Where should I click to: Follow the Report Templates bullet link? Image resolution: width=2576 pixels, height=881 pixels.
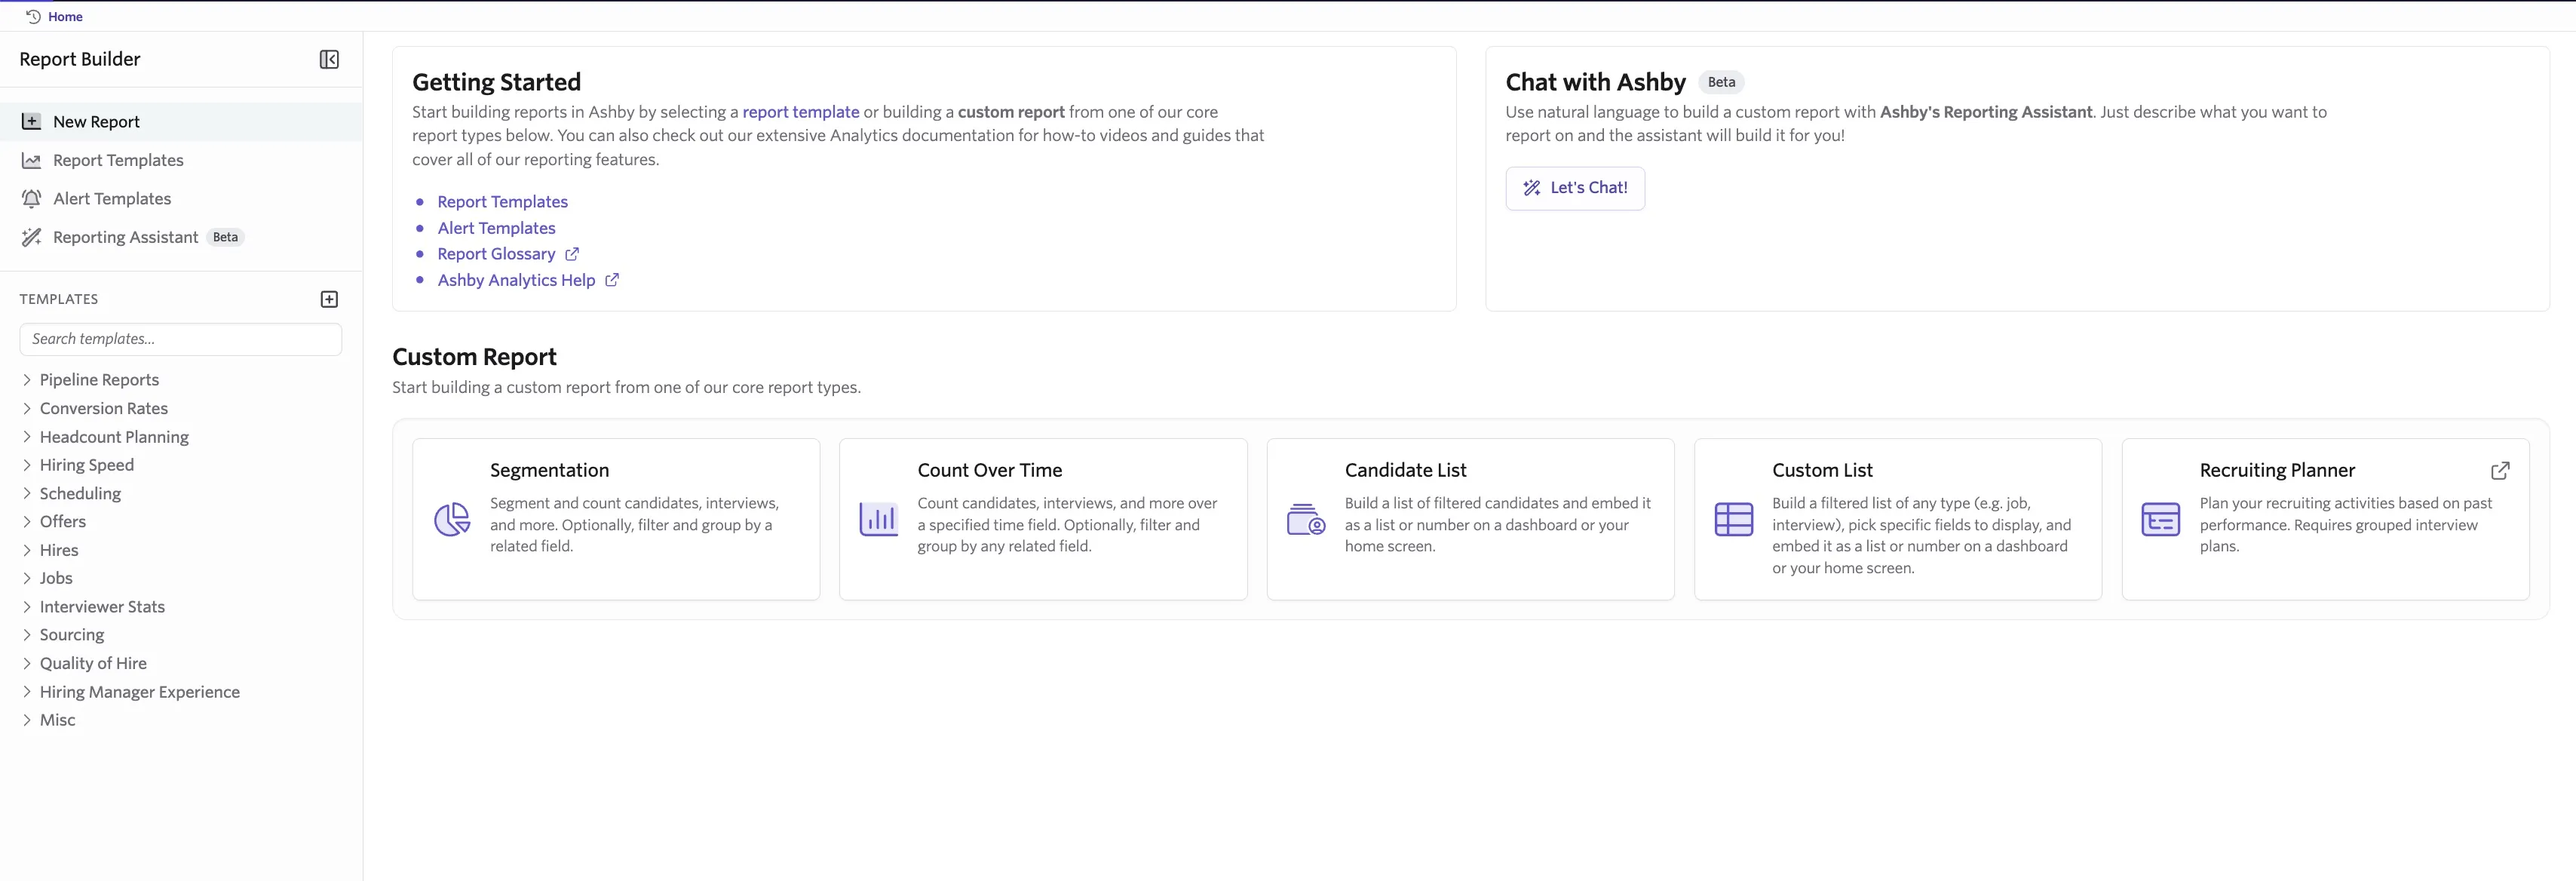502,202
